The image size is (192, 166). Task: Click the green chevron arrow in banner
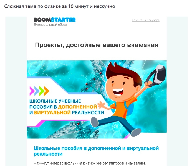(42, 91)
